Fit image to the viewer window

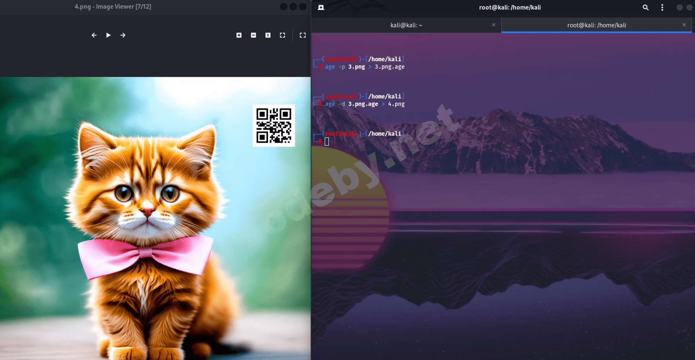click(x=282, y=35)
